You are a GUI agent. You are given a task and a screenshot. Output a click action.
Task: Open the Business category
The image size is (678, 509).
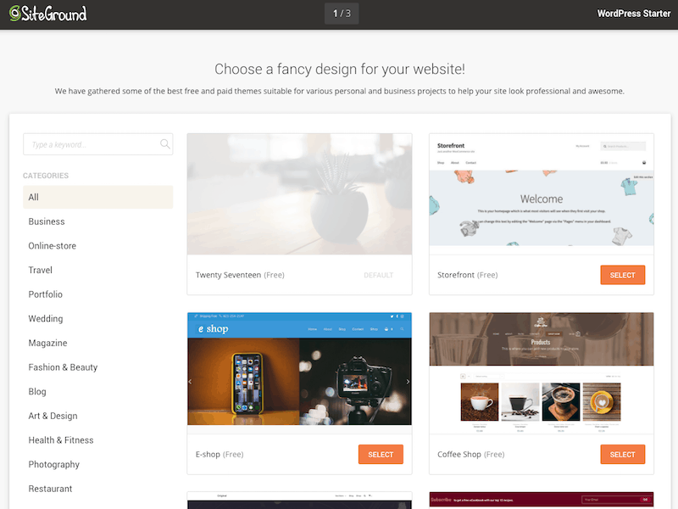tap(47, 221)
